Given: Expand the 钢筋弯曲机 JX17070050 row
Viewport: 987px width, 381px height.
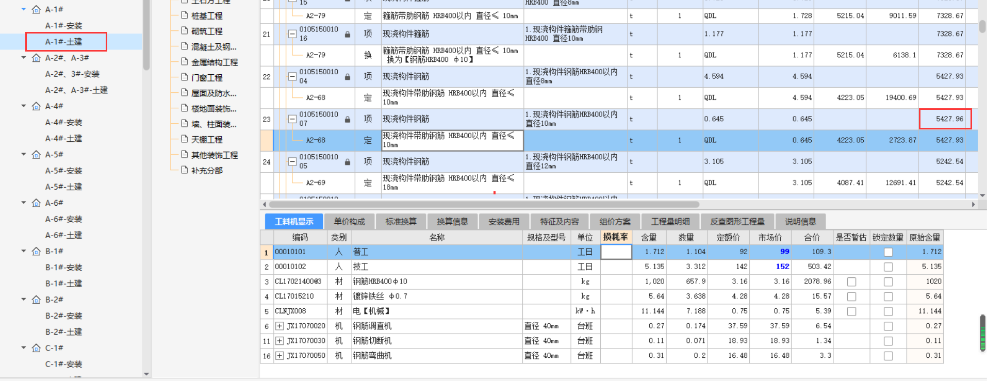Looking at the screenshot, I should point(279,356).
